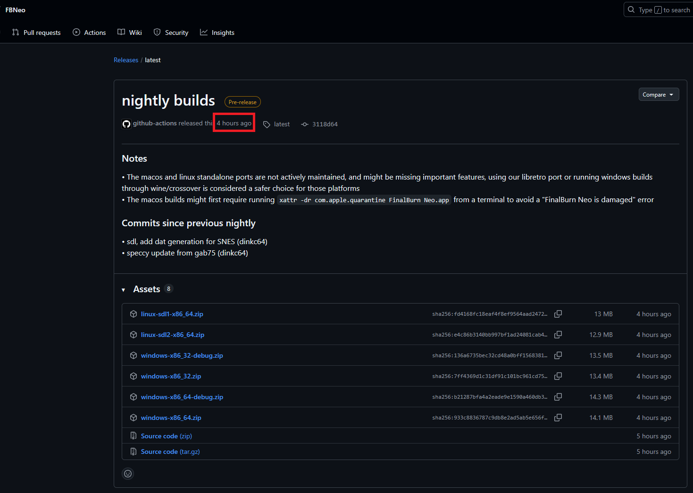Click the add reaction smiley button

click(x=128, y=474)
